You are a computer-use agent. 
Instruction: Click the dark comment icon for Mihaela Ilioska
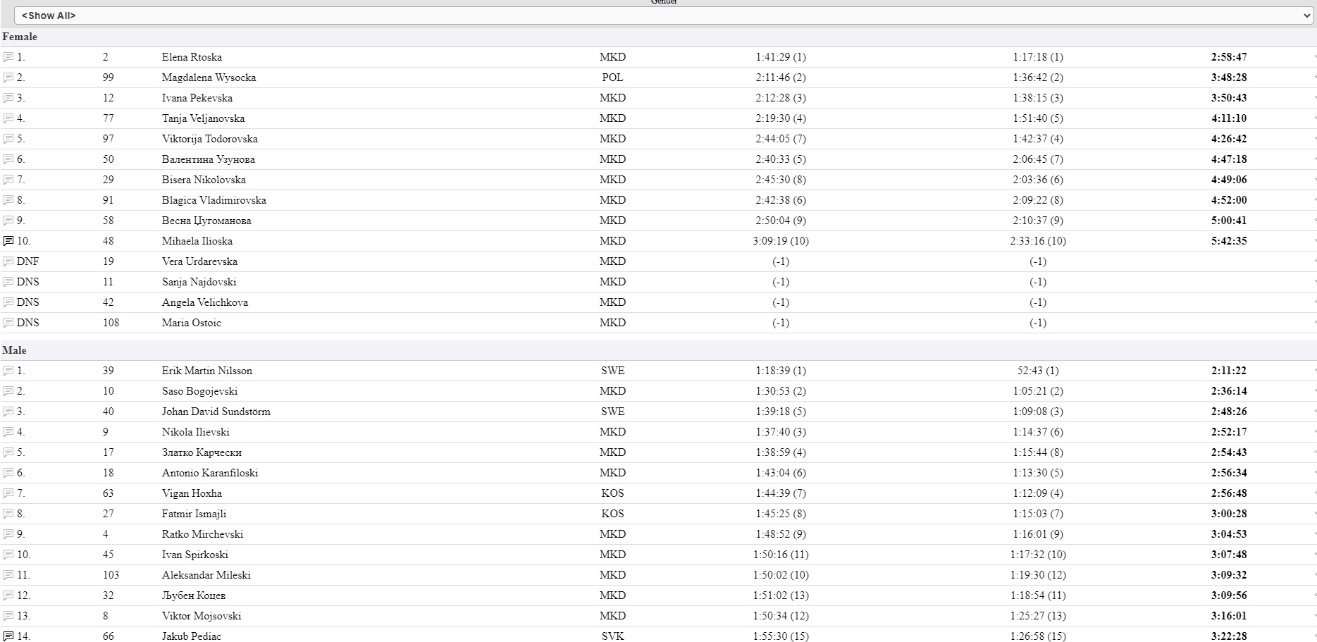pos(8,241)
